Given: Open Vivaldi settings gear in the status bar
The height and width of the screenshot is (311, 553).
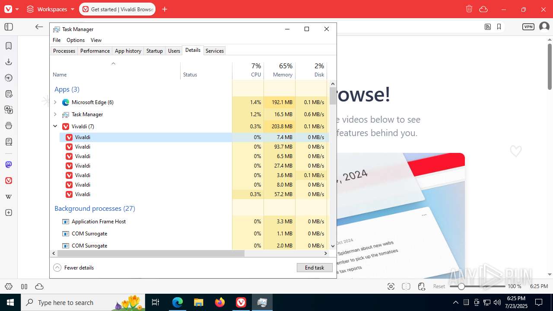Looking at the screenshot, I should 8,286.
